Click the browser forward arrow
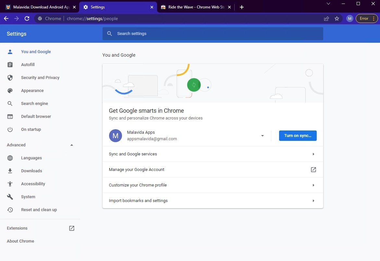380x261 pixels. (x=17, y=19)
